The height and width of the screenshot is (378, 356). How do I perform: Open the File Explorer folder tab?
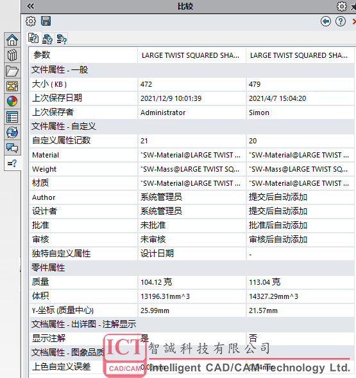point(12,71)
